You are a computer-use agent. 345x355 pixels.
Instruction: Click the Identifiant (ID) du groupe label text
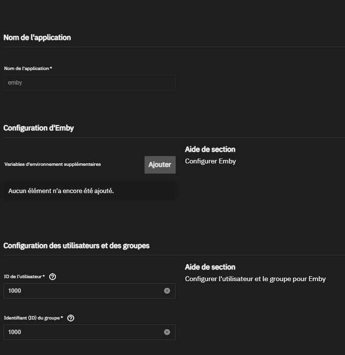click(x=33, y=318)
